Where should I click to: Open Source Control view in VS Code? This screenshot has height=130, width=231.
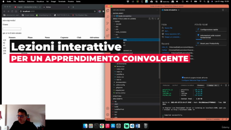point(108,23)
